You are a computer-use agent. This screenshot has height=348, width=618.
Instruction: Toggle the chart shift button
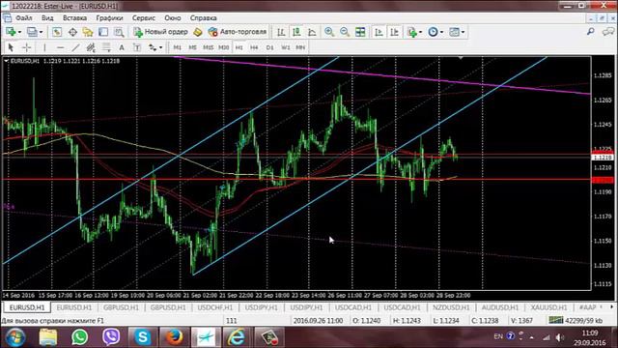click(x=394, y=32)
